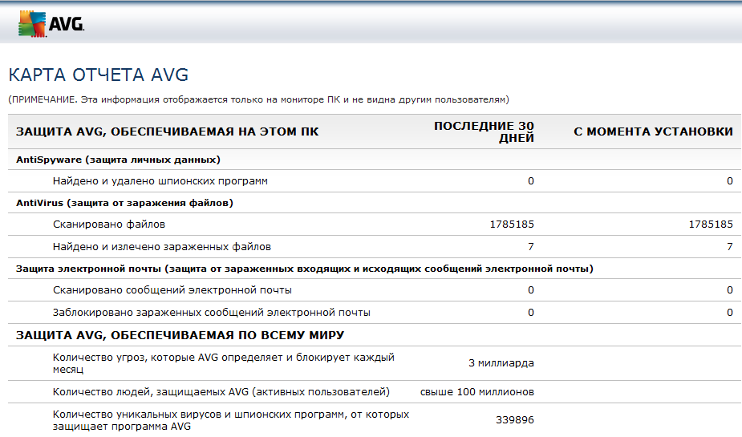Click the 'С МОМЕНТА УСТАНОВКИ' column header
742x437 pixels.
click(x=654, y=132)
